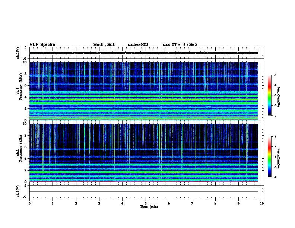Click the ch.1 frequency axis "8" tick label
Image resolution: width=295 pixels, height=228 pixels.
coord(26,74)
